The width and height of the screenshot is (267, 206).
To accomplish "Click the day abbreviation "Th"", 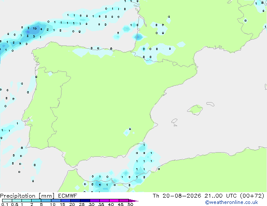I will (156, 196).
